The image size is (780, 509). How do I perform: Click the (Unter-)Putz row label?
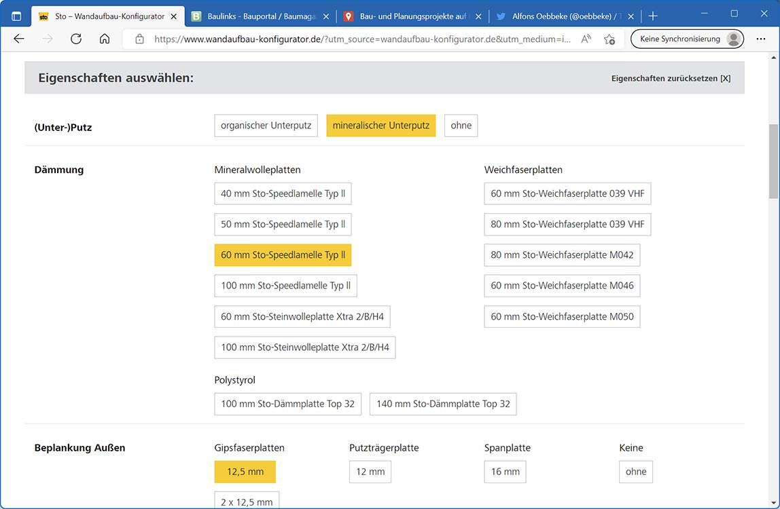pos(63,128)
